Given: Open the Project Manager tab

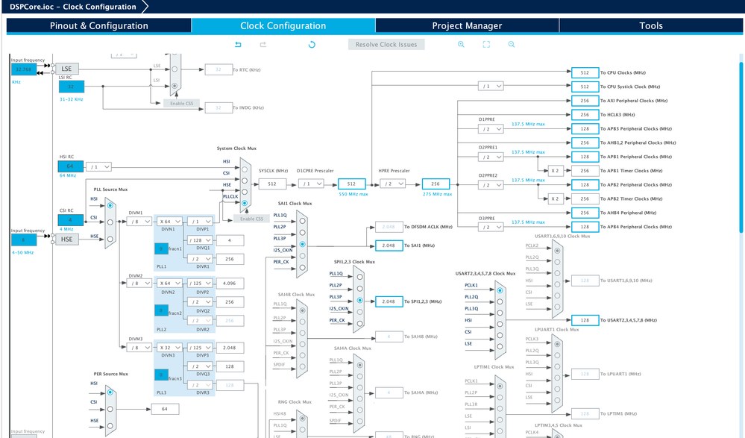Looking at the screenshot, I should click(467, 25).
